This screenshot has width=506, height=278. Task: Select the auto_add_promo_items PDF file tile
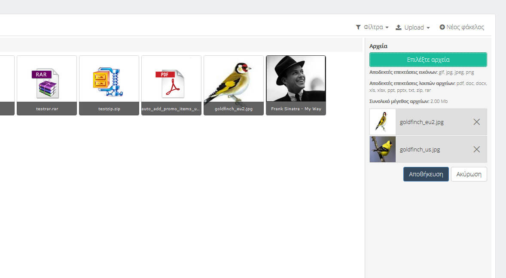(x=171, y=85)
